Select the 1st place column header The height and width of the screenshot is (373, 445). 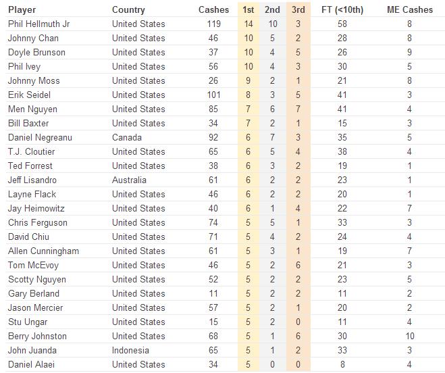(247, 10)
